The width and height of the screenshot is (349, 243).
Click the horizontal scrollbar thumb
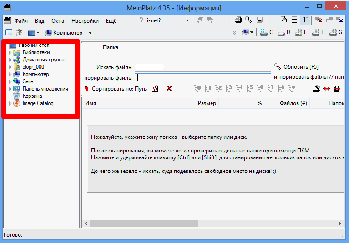click(x=144, y=223)
